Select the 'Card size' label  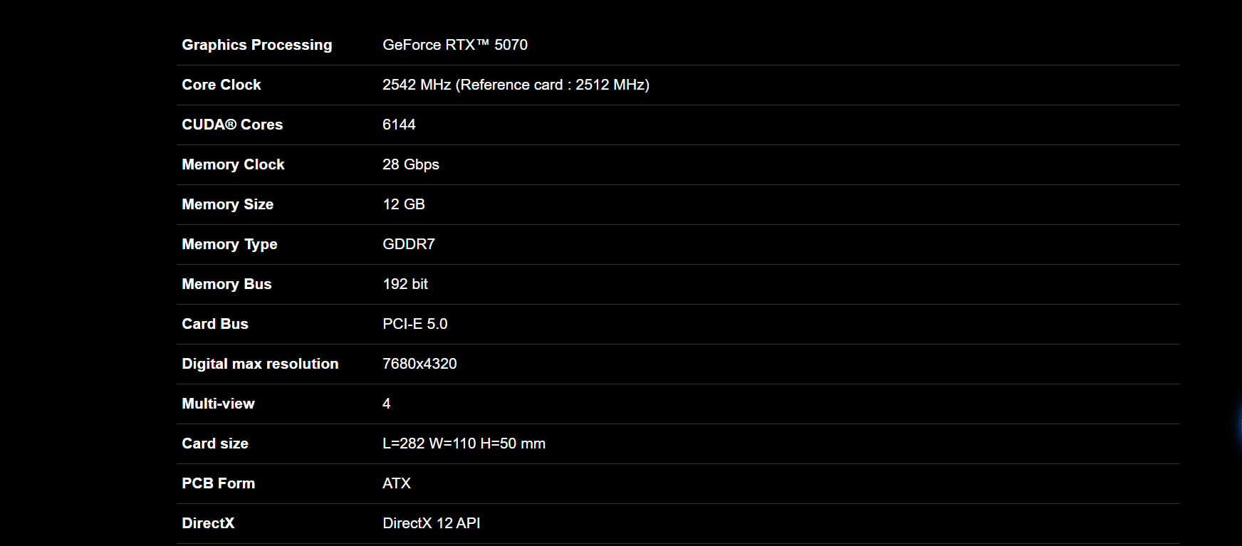pos(215,443)
